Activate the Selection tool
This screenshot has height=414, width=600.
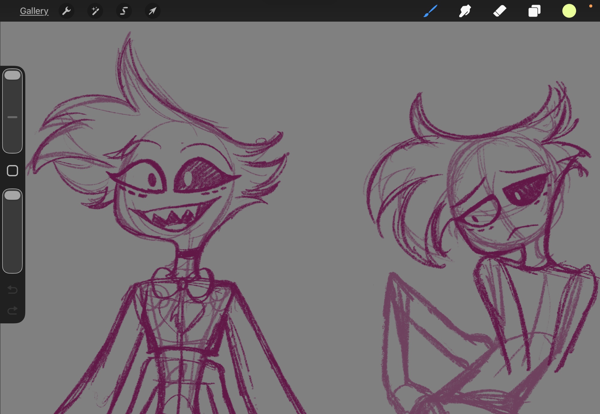tap(124, 11)
